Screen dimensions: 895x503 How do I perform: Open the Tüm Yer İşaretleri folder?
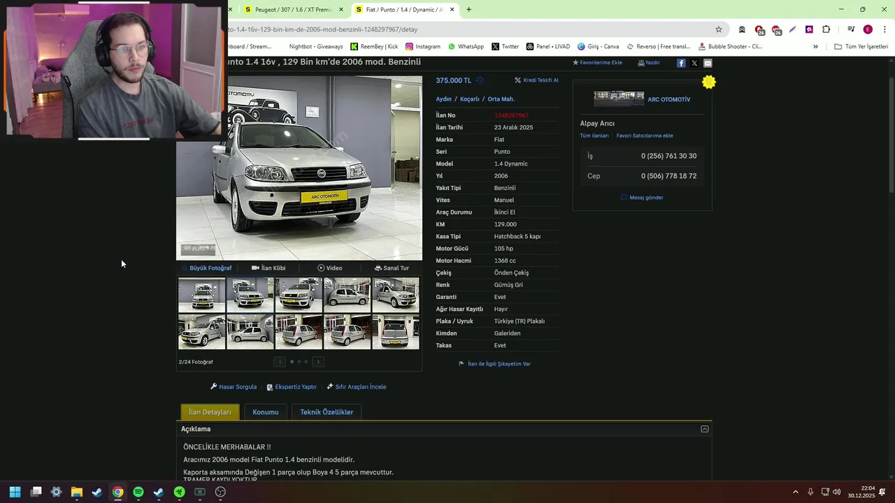tap(861, 46)
